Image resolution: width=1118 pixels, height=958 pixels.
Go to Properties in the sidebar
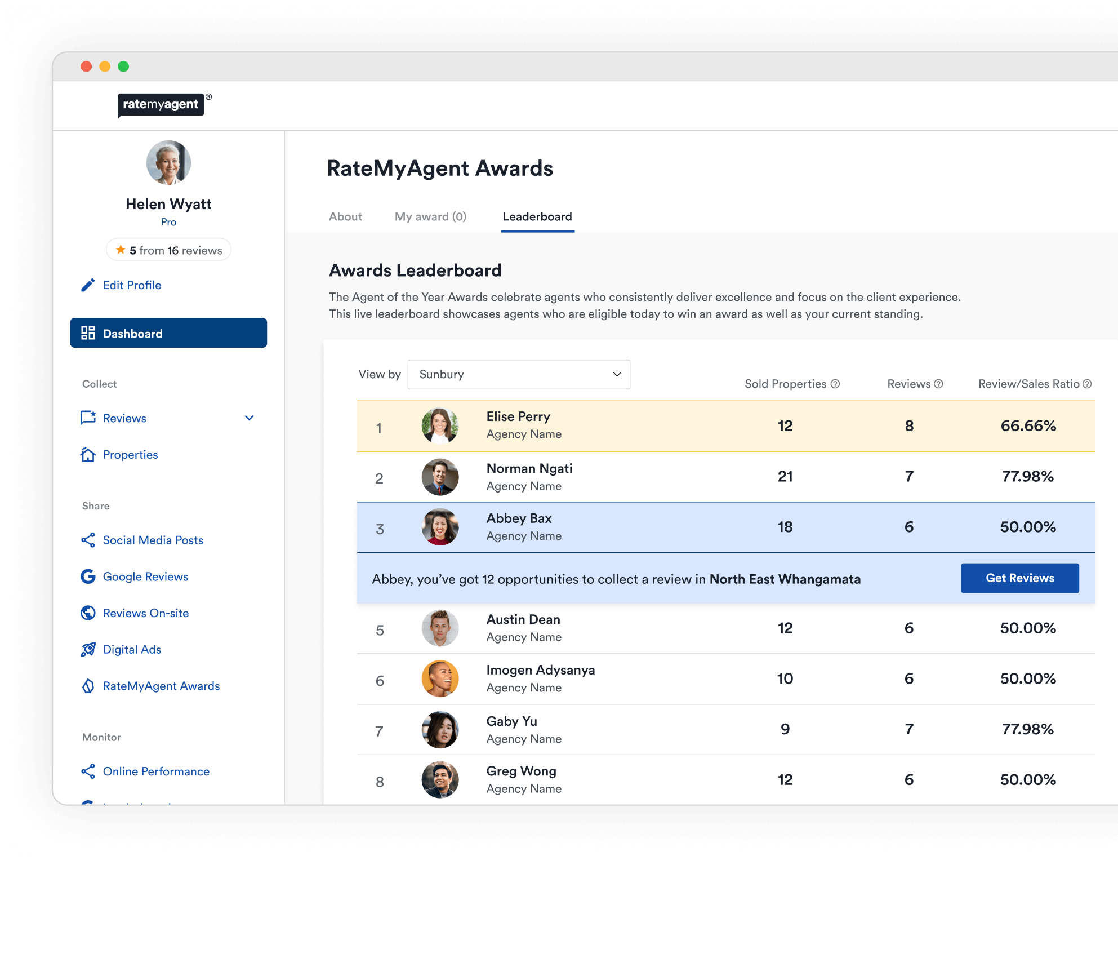[x=130, y=455]
